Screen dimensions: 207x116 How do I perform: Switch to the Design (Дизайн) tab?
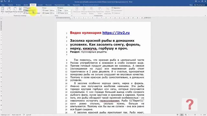point(26,5)
